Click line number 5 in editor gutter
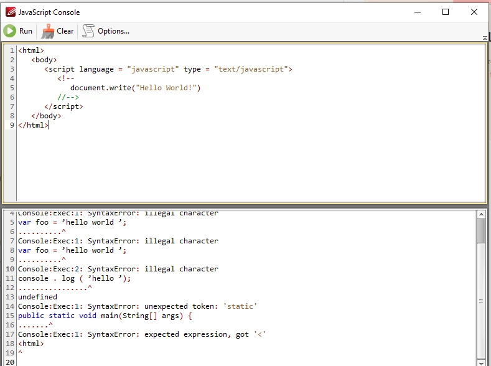Viewport: 491px width, 366px height. coord(12,88)
